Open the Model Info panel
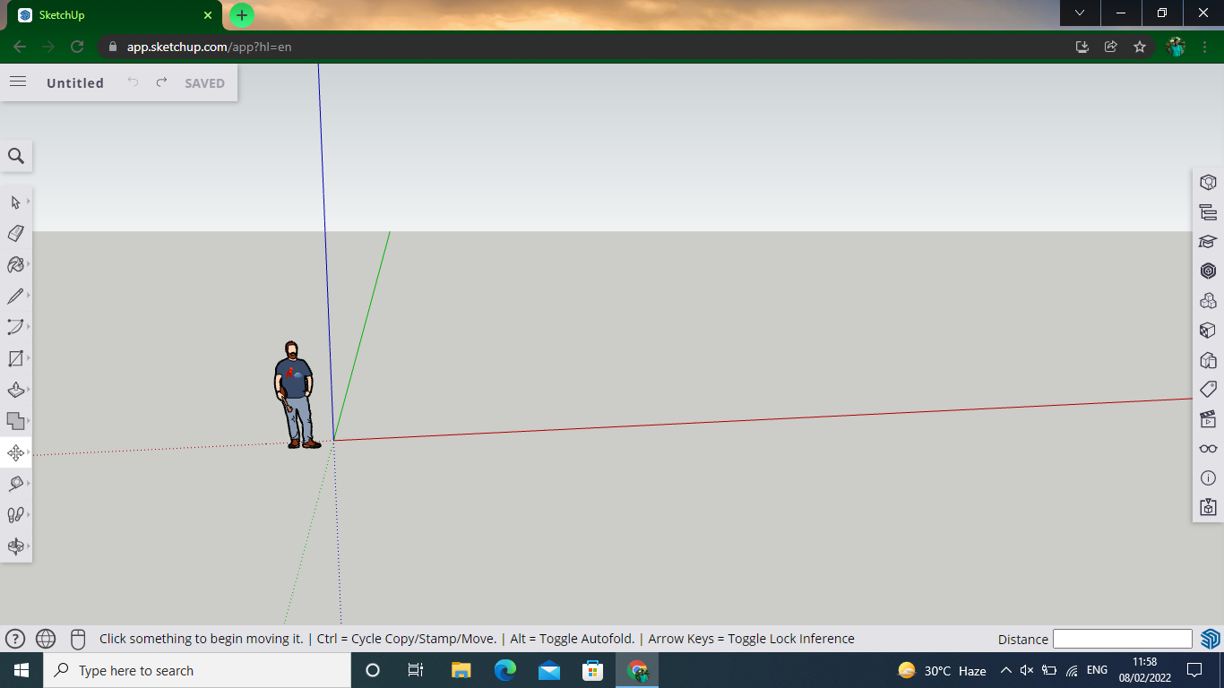The width and height of the screenshot is (1224, 688). [1208, 478]
